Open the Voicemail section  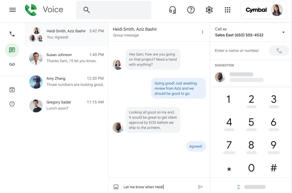(x=12, y=64)
